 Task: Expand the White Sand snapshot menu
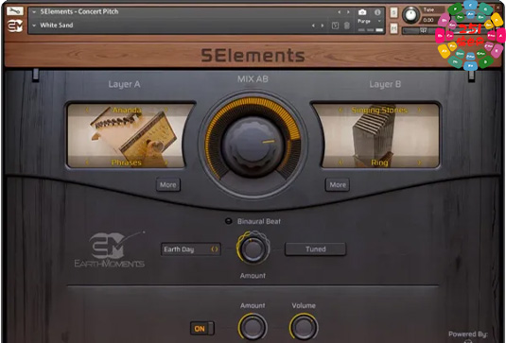(x=34, y=26)
